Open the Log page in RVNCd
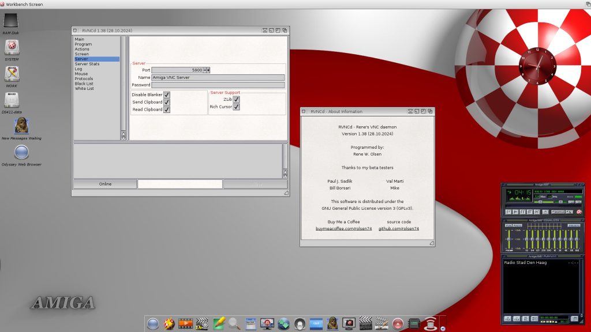Viewport: 591px width, 332px height. [78, 69]
